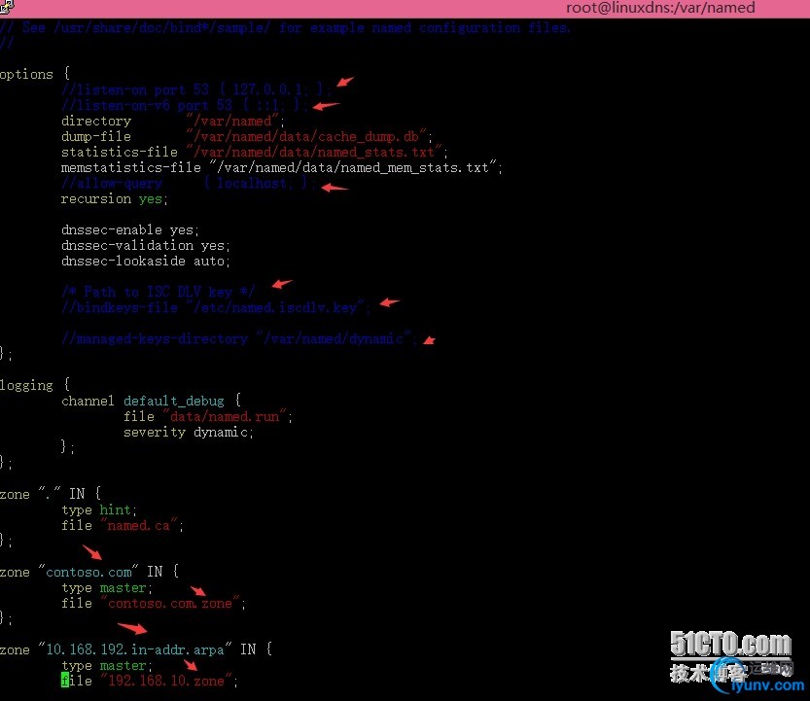Click the commented managed-keys-directory line
Screen dimensions: 810x701
point(238,339)
